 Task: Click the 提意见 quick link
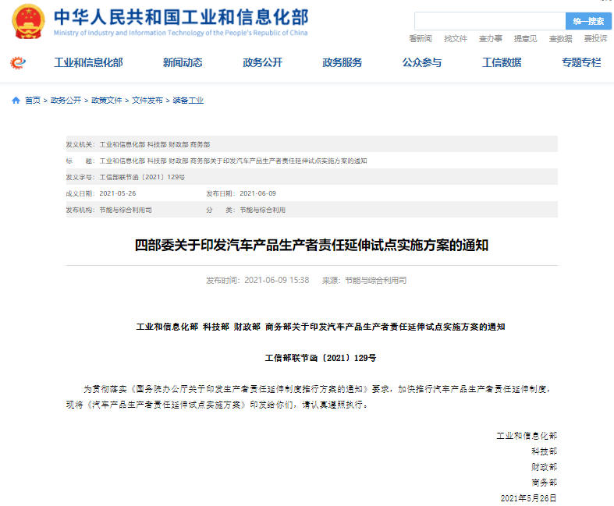[x=525, y=39]
